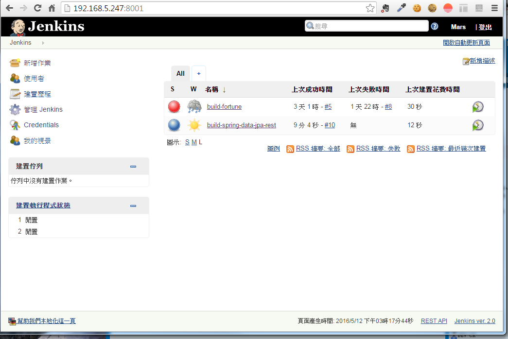The image size is (508, 339).
Task: Open RSS 摘要: 最近幾次建置 feed
Action: [451, 149]
